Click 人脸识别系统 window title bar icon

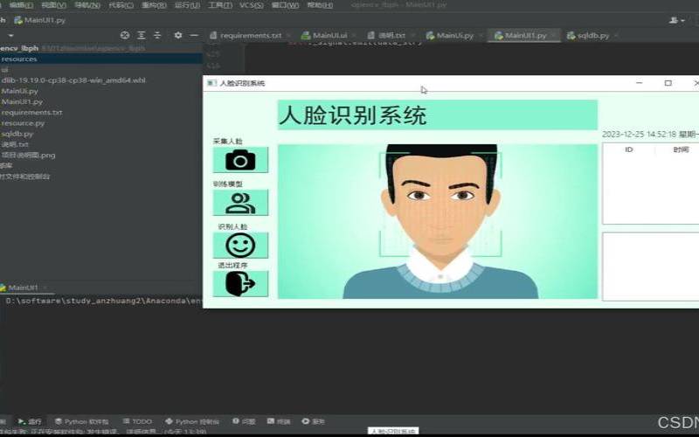(x=211, y=83)
